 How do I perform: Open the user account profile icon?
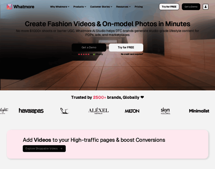click(205, 7)
